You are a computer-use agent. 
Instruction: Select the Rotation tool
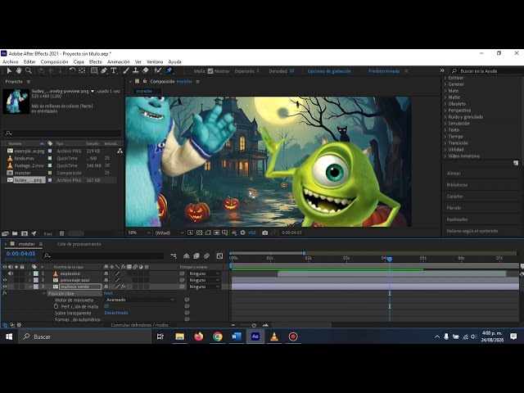point(72,70)
